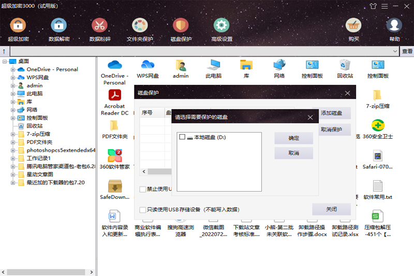Open 回收站 recycle bin icon in file pane
This screenshot has width=414, height=276.
tap(345, 69)
